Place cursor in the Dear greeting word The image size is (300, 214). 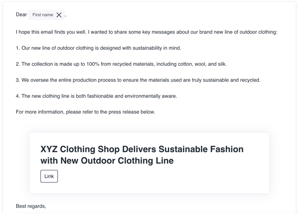pyautogui.click(x=21, y=14)
